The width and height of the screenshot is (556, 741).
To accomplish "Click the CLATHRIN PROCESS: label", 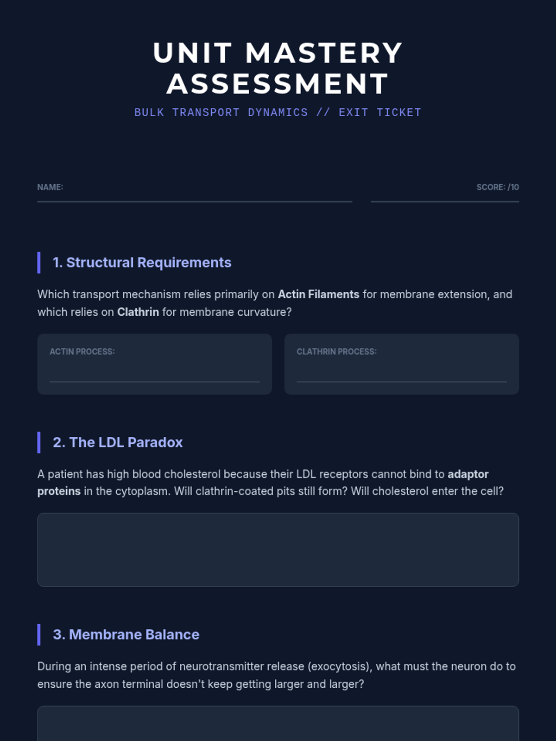I will coord(336,352).
